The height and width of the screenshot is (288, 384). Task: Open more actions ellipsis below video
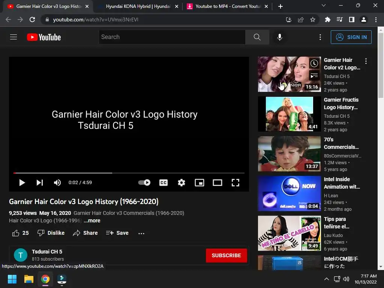coord(141,233)
